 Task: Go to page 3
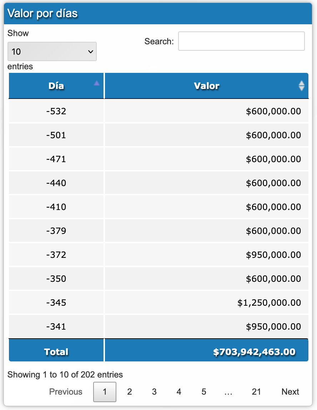(x=154, y=392)
